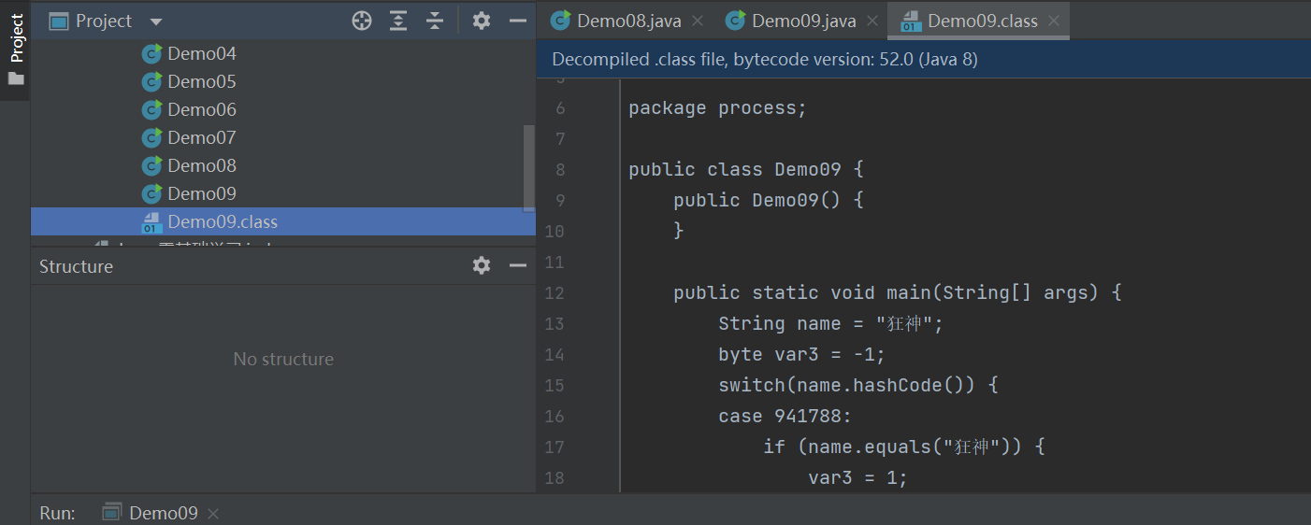The width and height of the screenshot is (1311, 525).
Task: Switch to the Demo09.java tab
Action: pos(803,21)
